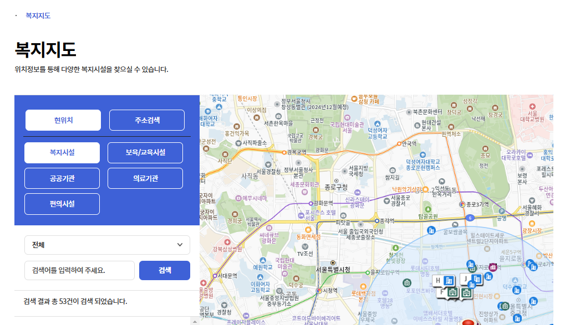Switch to the 현위치 tab
Image resolution: width=575 pixels, height=325 pixels.
click(63, 120)
